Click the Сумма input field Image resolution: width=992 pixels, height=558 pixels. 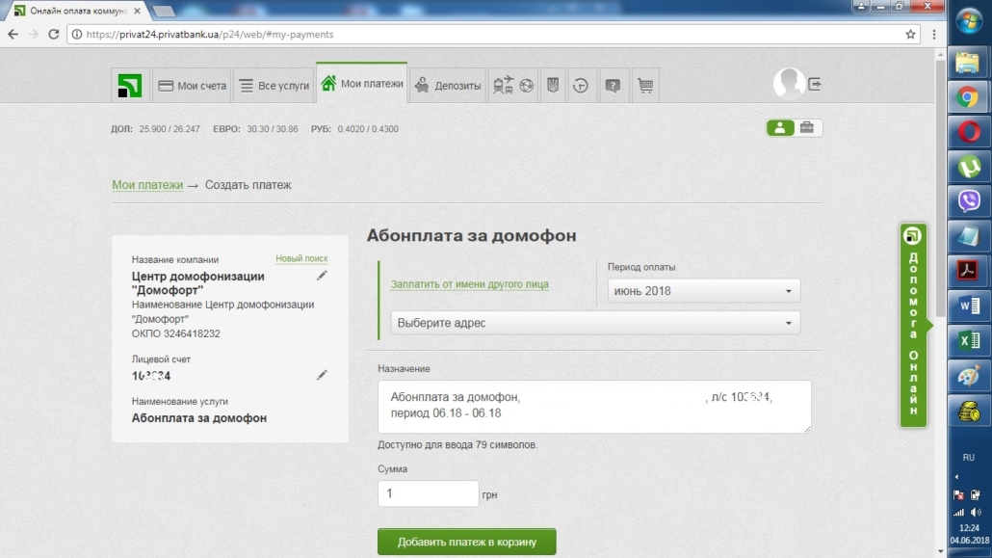tap(429, 493)
